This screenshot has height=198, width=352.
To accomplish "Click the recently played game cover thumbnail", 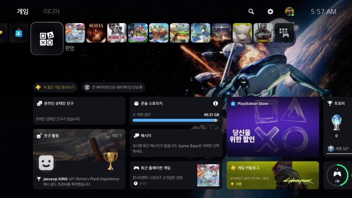I will coord(208,175).
